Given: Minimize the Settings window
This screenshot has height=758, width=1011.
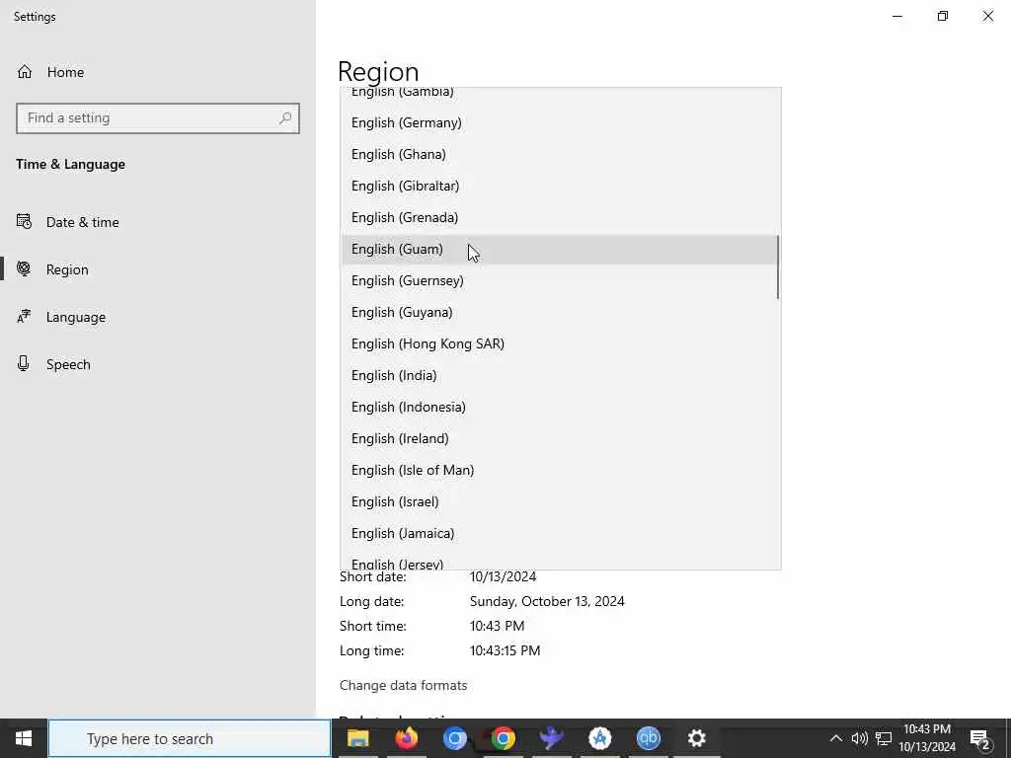Looking at the screenshot, I should (x=896, y=16).
